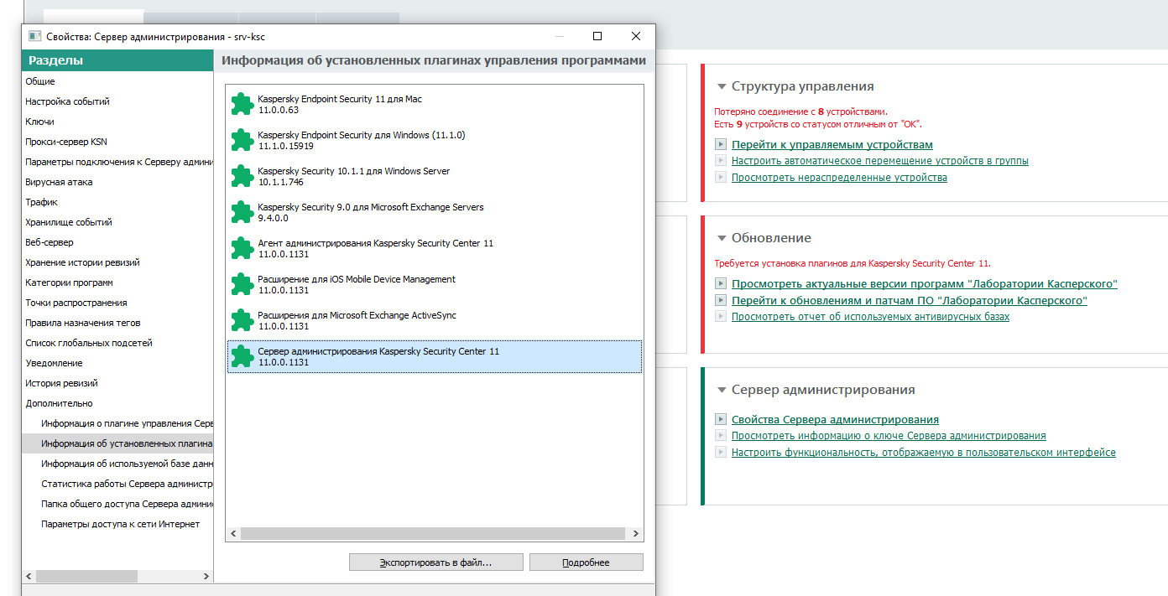
Task: Follow link Просмотреть отчет об используемых антивирусных базах
Action: click(870, 317)
